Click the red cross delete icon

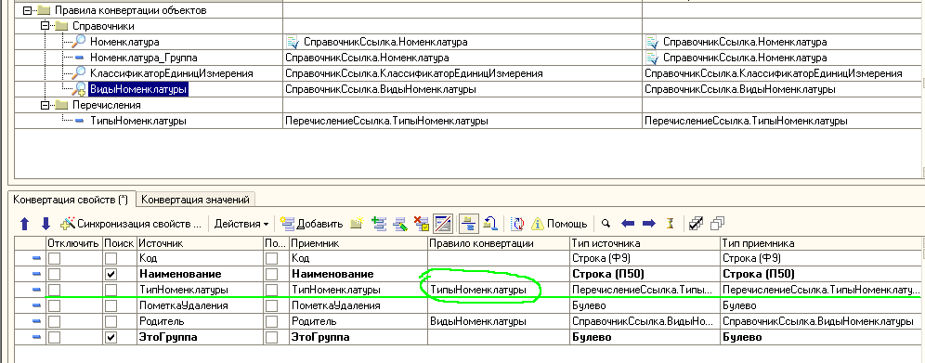coord(422,224)
